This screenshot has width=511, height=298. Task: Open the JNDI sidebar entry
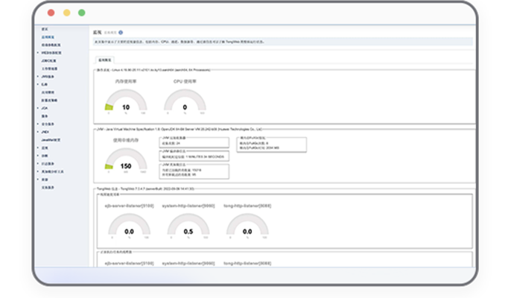45,132
